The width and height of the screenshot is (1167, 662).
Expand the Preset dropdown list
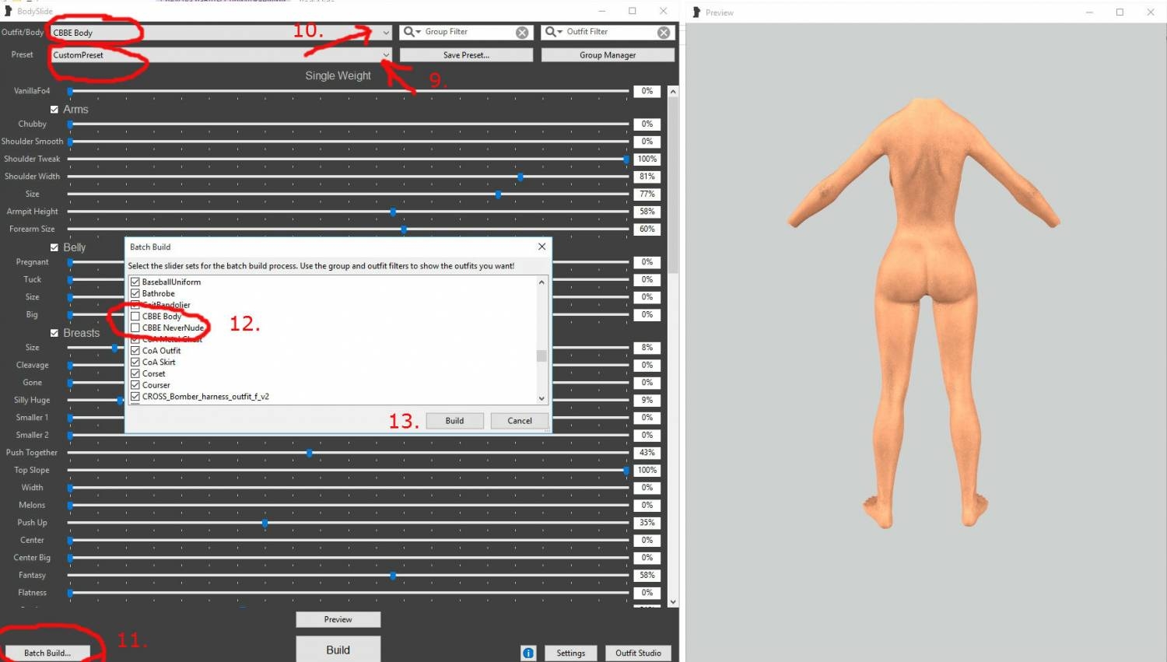coord(386,55)
